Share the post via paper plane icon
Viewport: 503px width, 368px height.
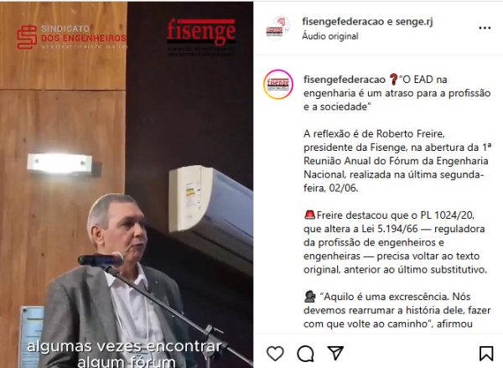tap(335, 353)
